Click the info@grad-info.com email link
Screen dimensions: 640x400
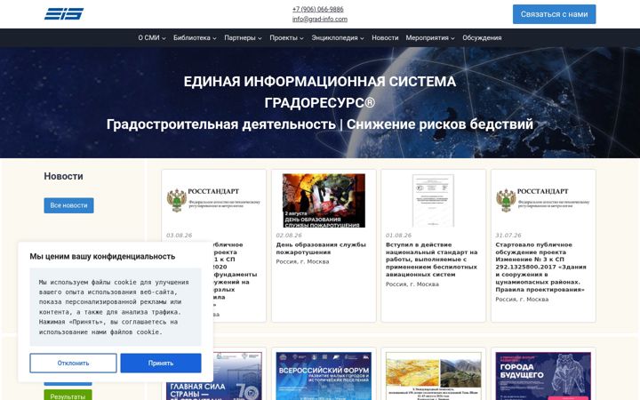pyautogui.click(x=320, y=20)
